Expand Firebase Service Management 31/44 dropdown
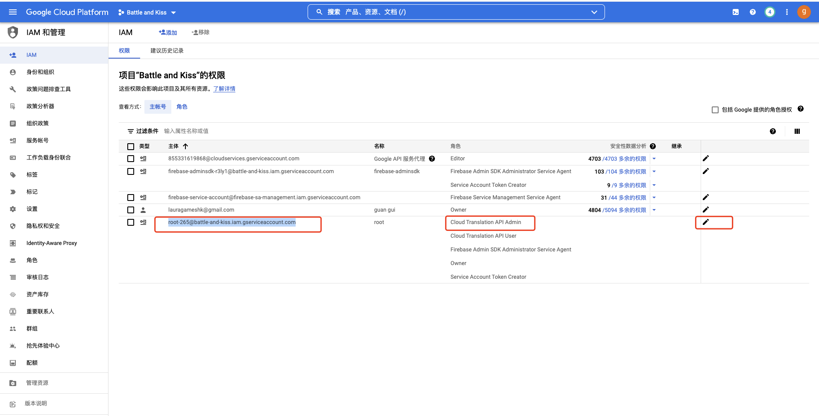819x416 pixels. 654,198
